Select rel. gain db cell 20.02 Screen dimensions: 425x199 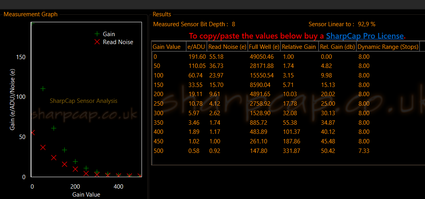pos(328,94)
